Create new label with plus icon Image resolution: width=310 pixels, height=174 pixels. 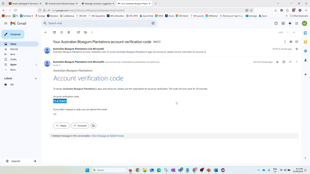pyautogui.click(x=36, y=78)
